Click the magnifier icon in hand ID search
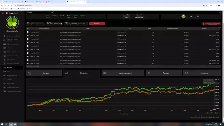Image resolution: width=224 pixels, height=126 pixels. click(52, 12)
